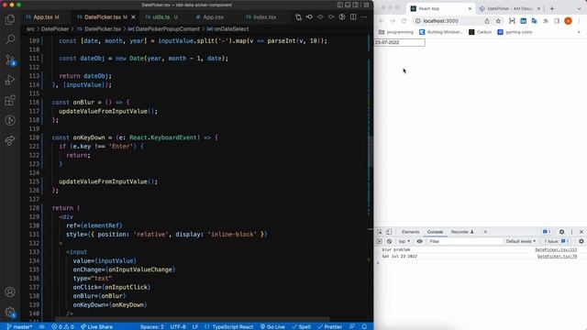Click the Go Live status bar button
This screenshot has height=330, width=587.
(272, 326)
